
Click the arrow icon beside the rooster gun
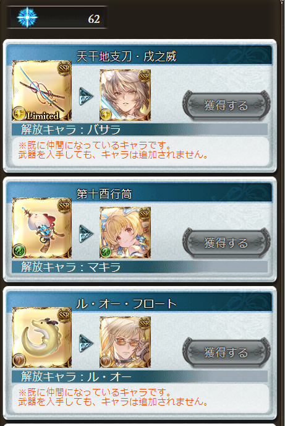(x=86, y=233)
